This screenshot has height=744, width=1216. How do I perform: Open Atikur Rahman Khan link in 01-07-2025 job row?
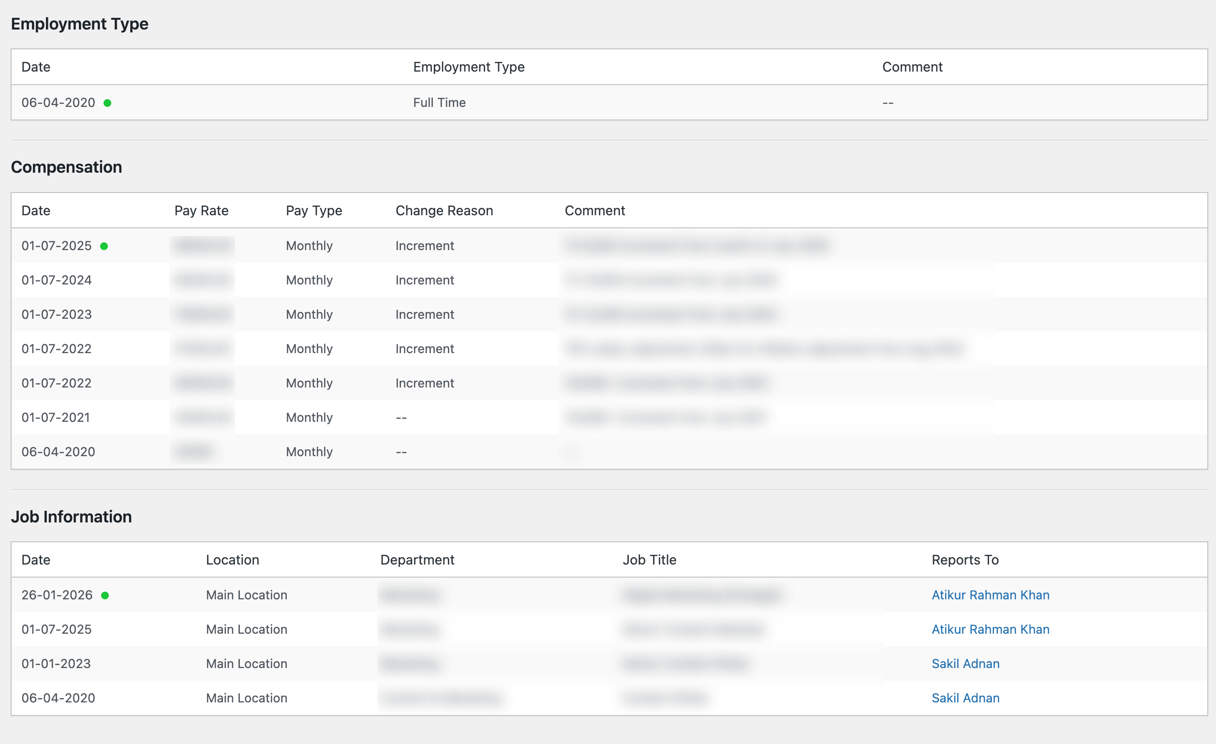(990, 629)
